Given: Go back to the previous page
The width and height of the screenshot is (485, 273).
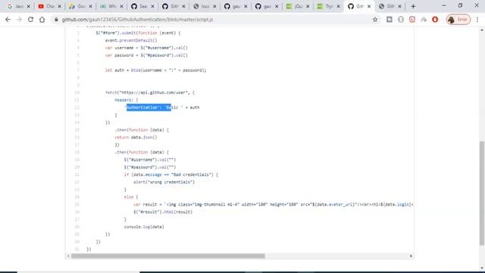Looking at the screenshot, I should point(8,20).
